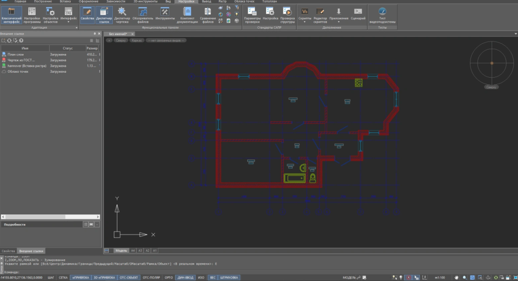Screen dimensions: 518x281
Task: Open Настройки программы in the ribbon
Action: (x=31, y=15)
